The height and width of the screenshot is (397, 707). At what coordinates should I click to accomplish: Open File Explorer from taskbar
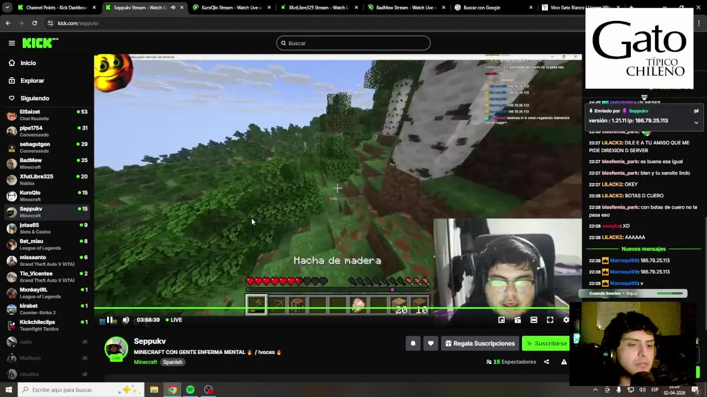tap(154, 390)
